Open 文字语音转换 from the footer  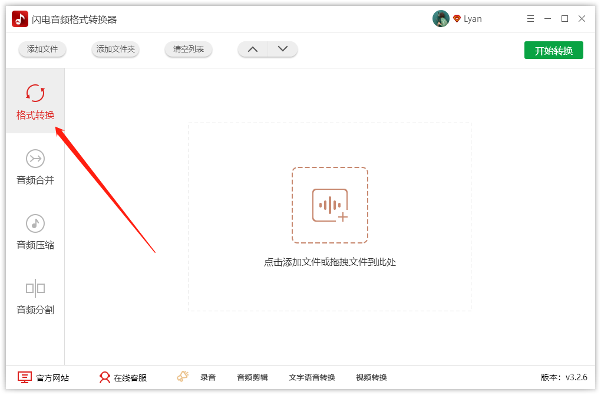[312, 377]
